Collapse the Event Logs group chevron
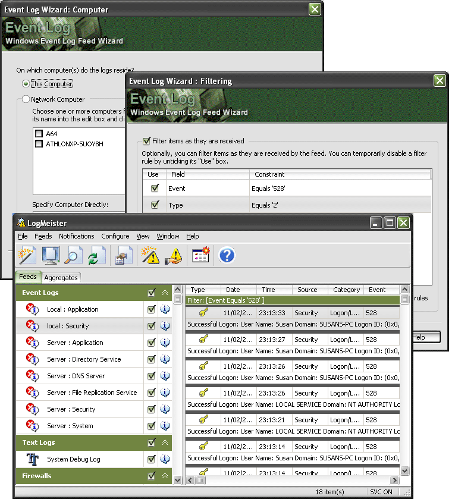Image resolution: width=455 pixels, height=499 pixels. tap(165, 293)
